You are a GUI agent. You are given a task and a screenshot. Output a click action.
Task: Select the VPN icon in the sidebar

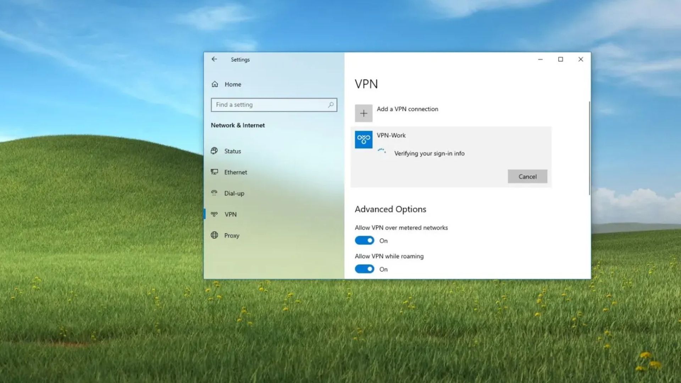point(214,214)
